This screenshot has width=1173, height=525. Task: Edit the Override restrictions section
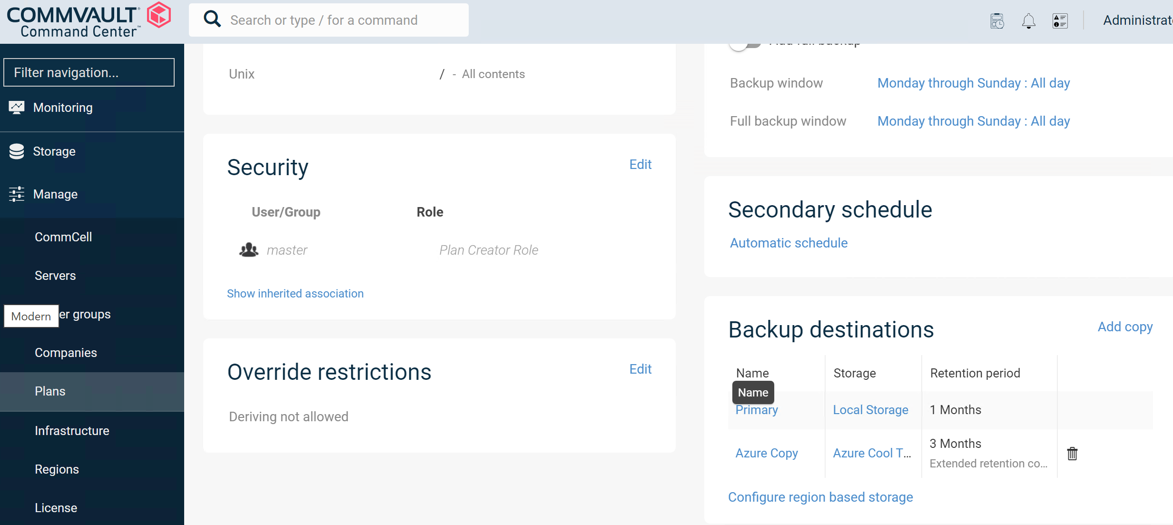point(641,369)
